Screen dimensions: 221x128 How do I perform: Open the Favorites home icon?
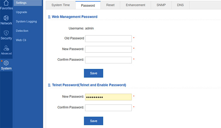(6, 3)
